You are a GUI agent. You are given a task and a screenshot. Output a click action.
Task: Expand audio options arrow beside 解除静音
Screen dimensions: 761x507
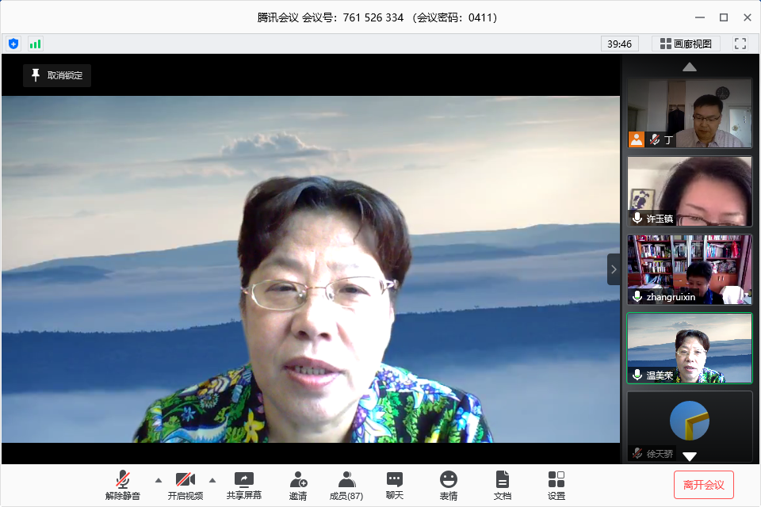[158, 480]
